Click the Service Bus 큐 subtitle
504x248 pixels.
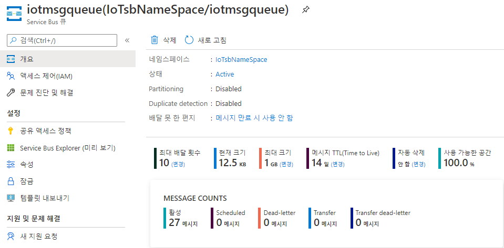[47, 23]
